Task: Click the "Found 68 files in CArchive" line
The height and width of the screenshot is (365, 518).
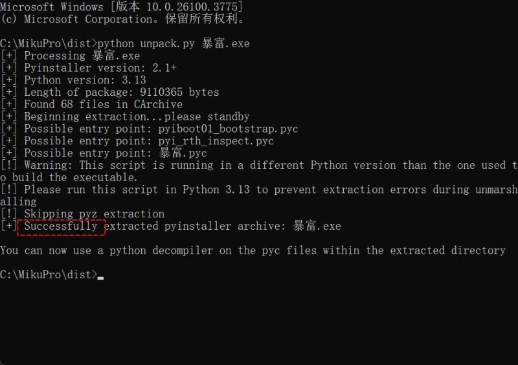Action: 103,104
